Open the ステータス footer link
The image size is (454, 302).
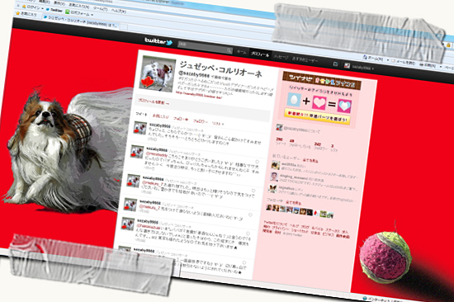(332, 231)
